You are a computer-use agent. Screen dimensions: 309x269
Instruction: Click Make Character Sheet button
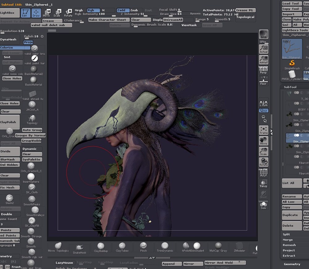coord(109,20)
